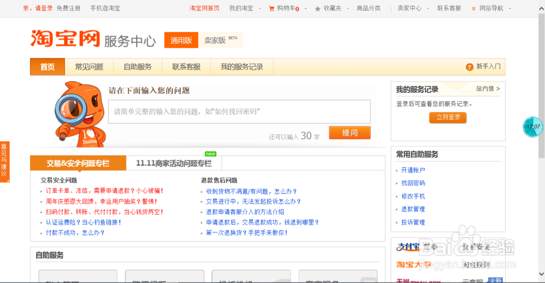Click the 网站导航 top bar text
The image size is (545, 283).
click(492, 8)
